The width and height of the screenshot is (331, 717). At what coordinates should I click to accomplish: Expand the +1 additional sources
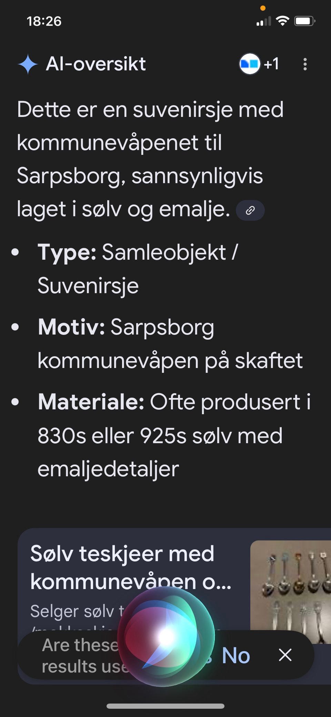pyautogui.click(x=271, y=64)
